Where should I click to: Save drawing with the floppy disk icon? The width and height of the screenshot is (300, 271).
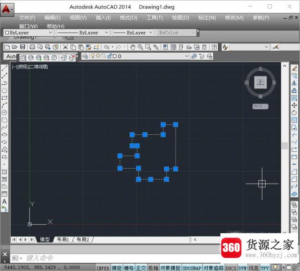point(22,47)
